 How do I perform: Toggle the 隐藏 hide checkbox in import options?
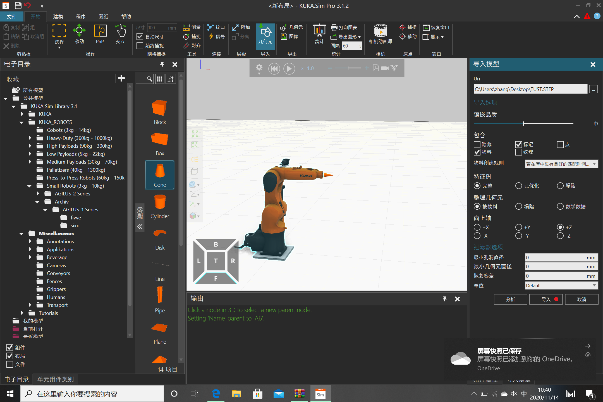click(477, 144)
